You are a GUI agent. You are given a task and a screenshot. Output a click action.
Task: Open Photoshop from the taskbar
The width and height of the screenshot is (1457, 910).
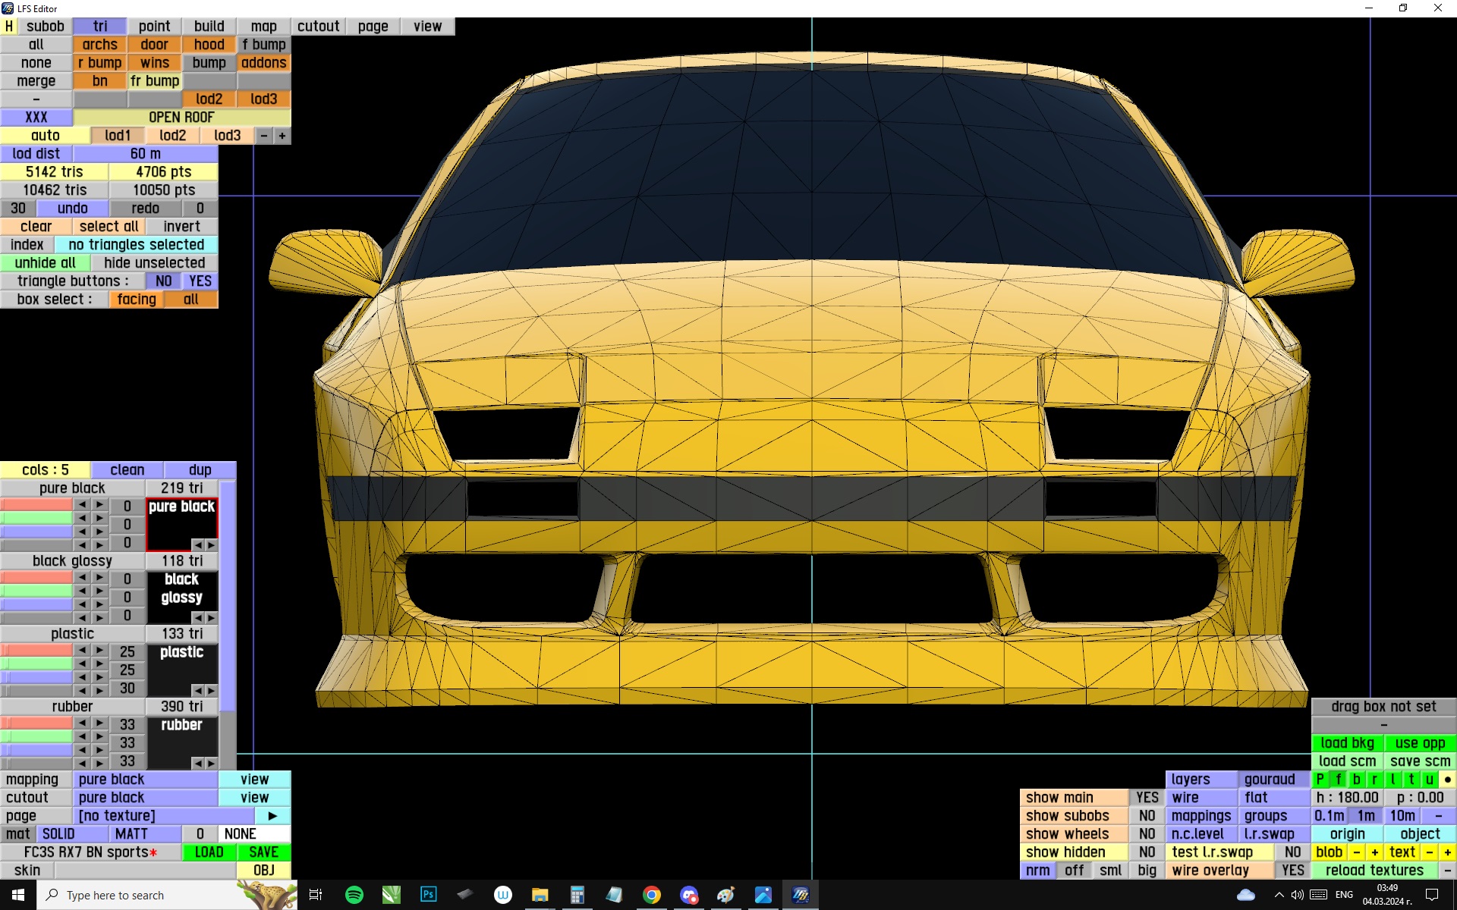point(428,895)
